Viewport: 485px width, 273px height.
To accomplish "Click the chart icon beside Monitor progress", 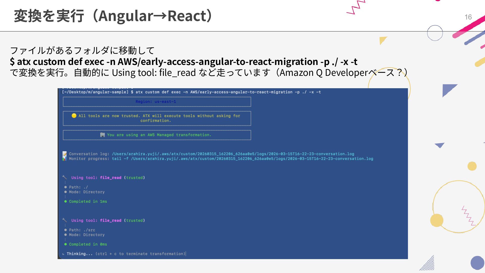I will click(65, 159).
